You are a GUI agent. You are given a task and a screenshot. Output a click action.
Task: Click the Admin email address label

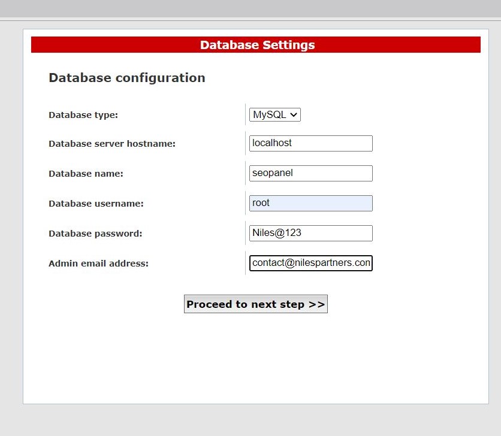click(x=98, y=264)
